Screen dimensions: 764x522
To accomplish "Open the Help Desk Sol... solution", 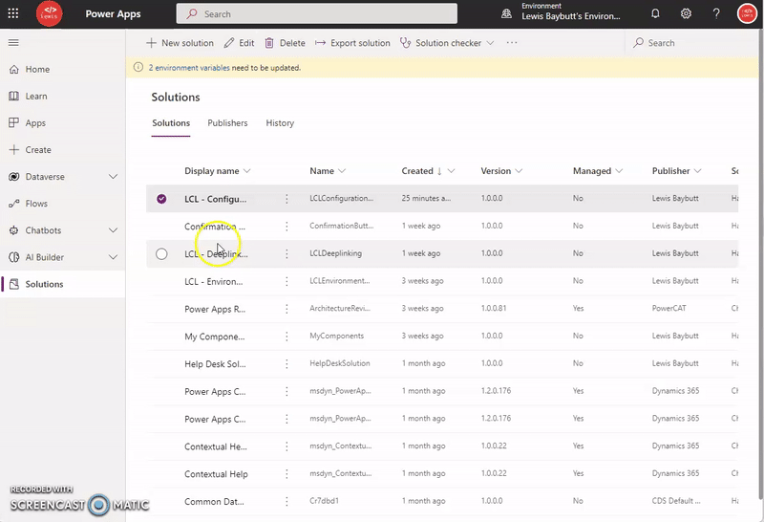I will pyautogui.click(x=215, y=364).
